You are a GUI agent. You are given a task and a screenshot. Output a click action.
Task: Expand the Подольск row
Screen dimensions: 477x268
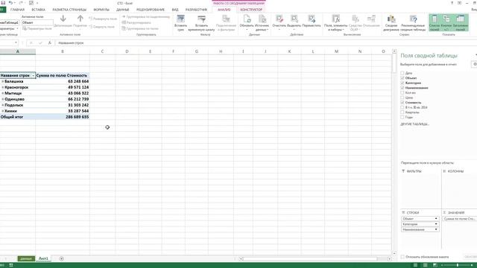coord(3,105)
